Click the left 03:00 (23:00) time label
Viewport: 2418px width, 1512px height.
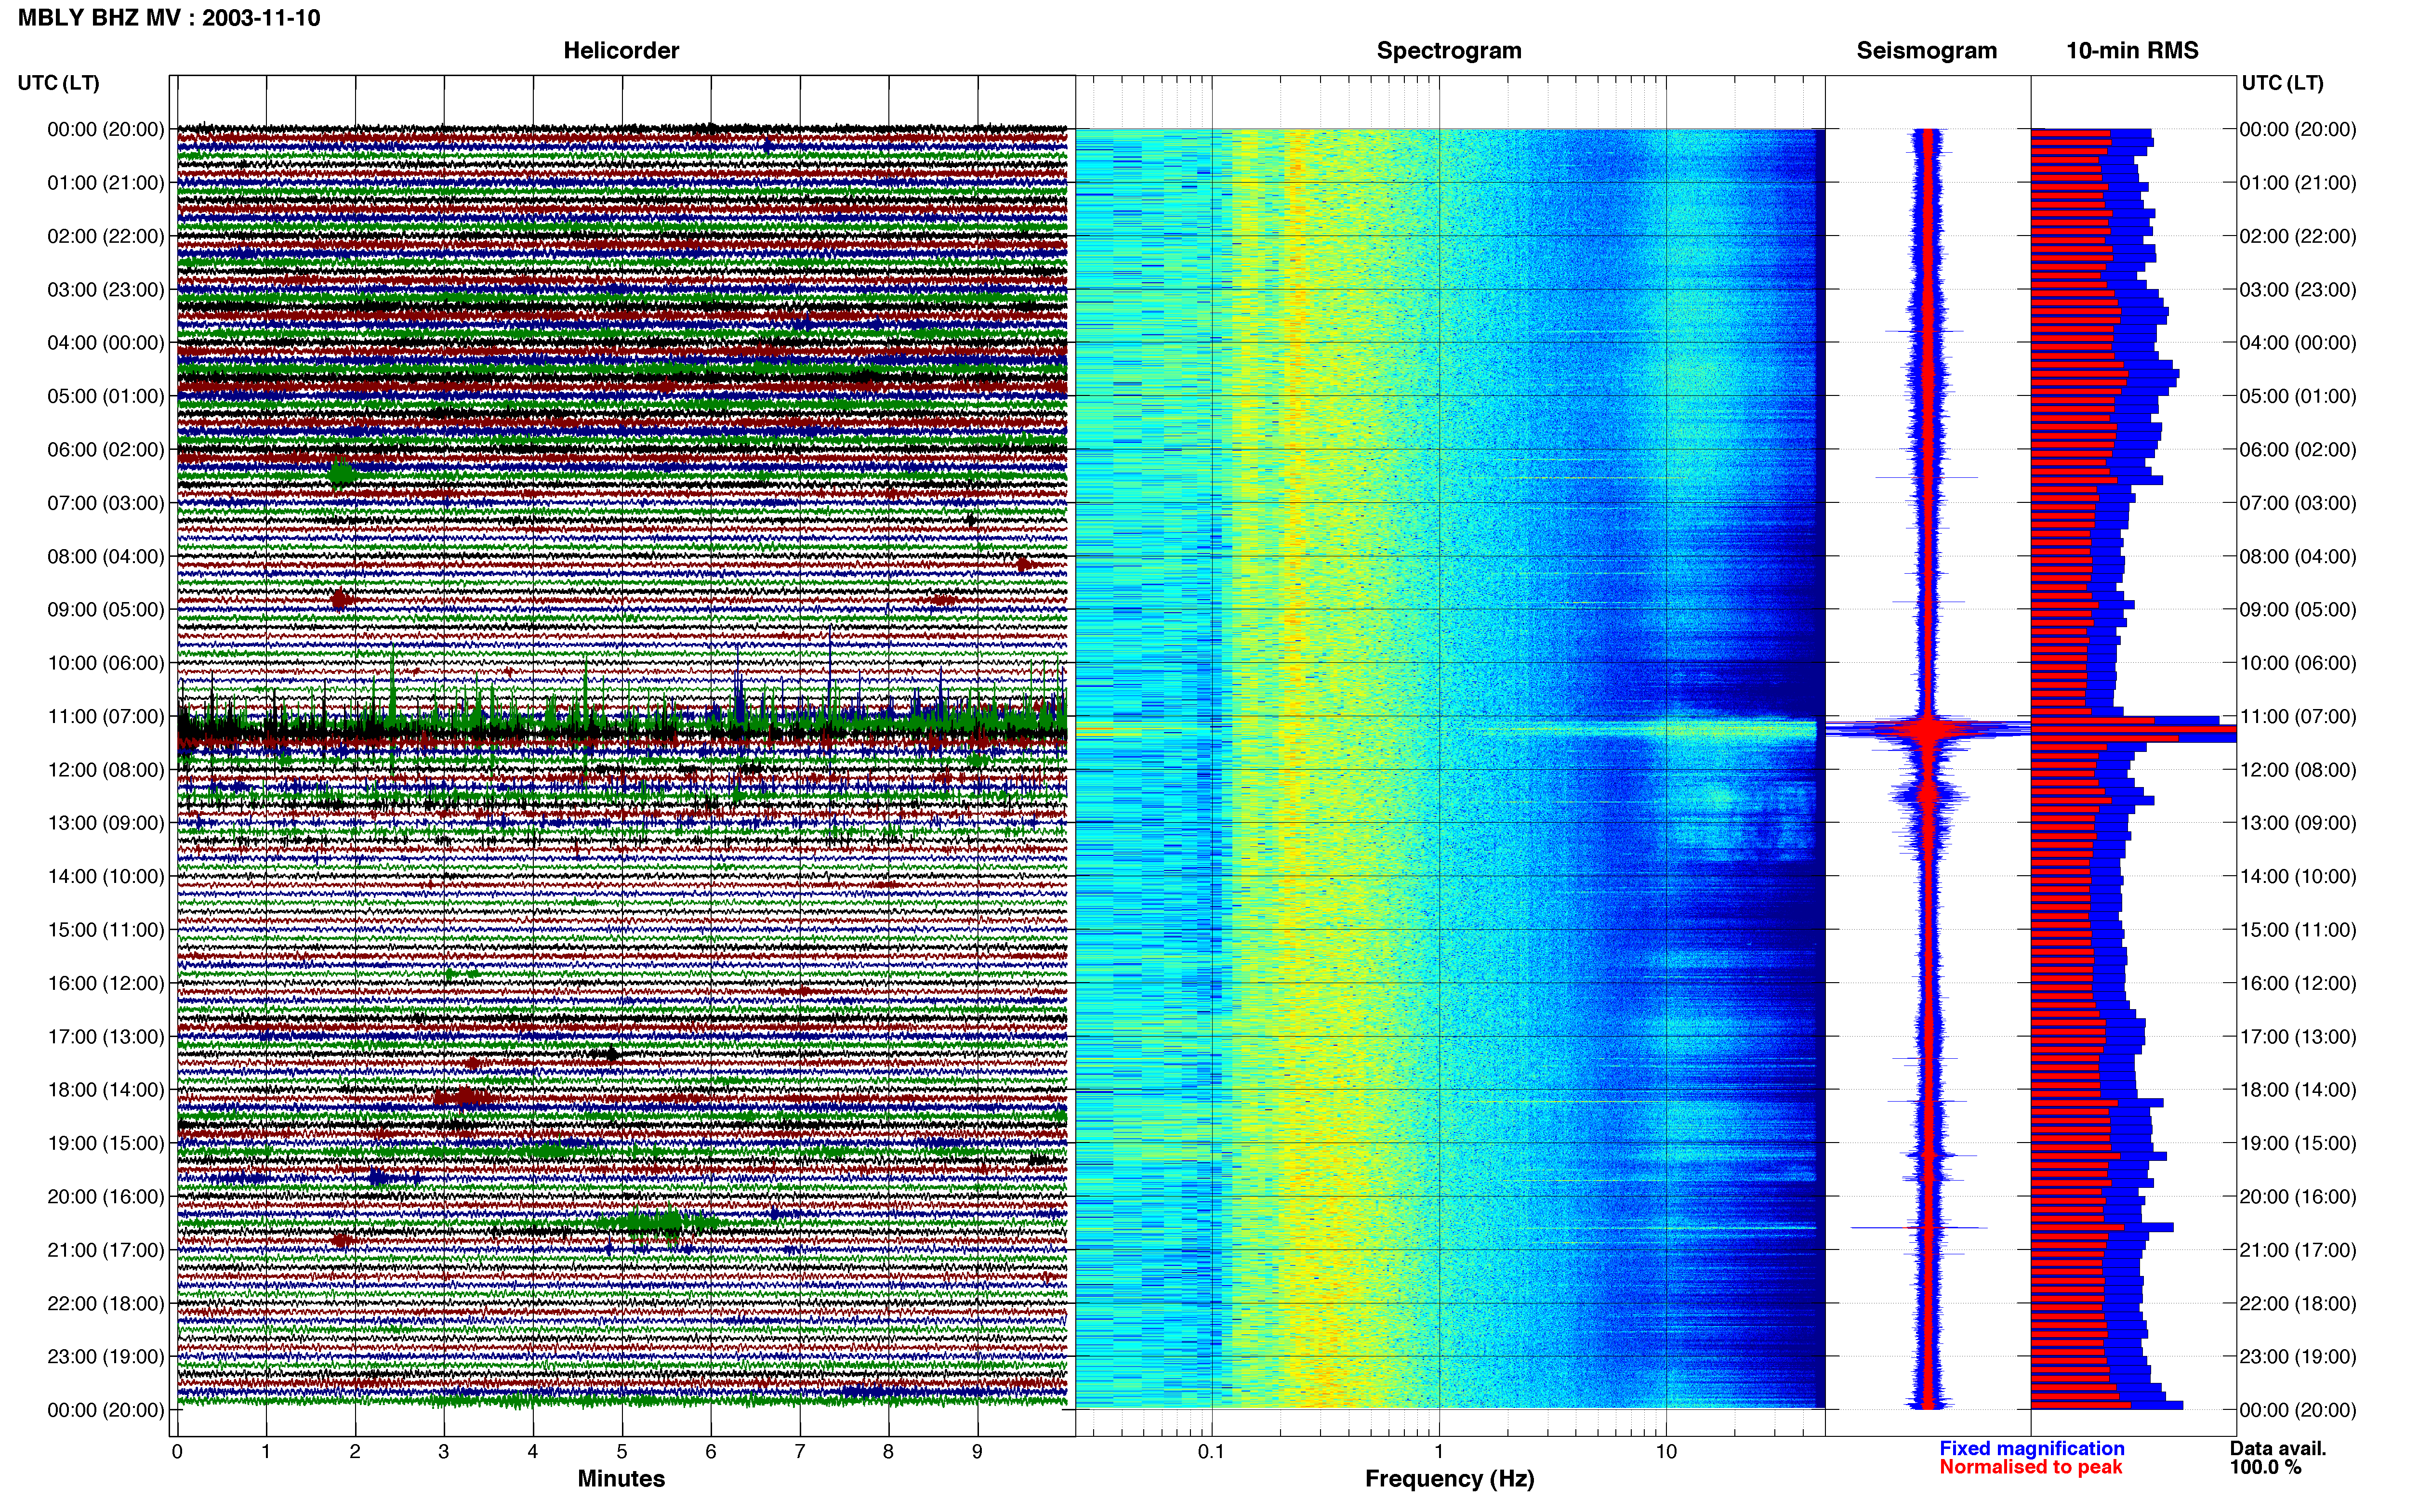[x=106, y=290]
